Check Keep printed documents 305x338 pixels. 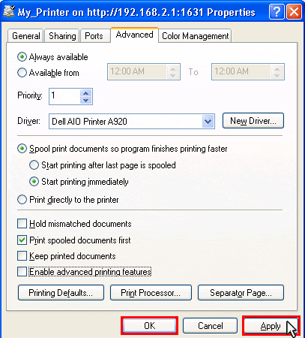pos(22,256)
